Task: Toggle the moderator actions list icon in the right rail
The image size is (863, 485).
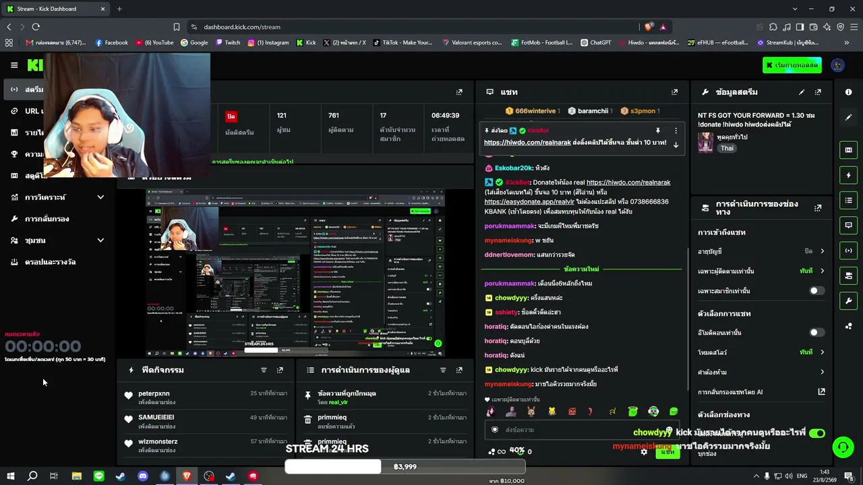Action: pyautogui.click(x=848, y=200)
